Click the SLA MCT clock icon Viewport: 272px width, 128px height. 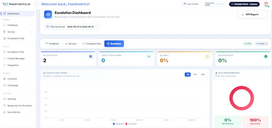[x=207, y=57]
